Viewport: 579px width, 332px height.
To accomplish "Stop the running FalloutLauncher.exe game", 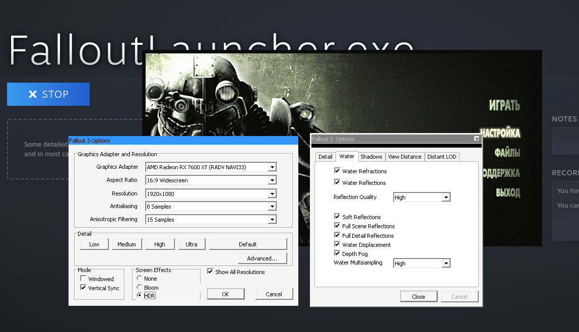I will click(48, 94).
